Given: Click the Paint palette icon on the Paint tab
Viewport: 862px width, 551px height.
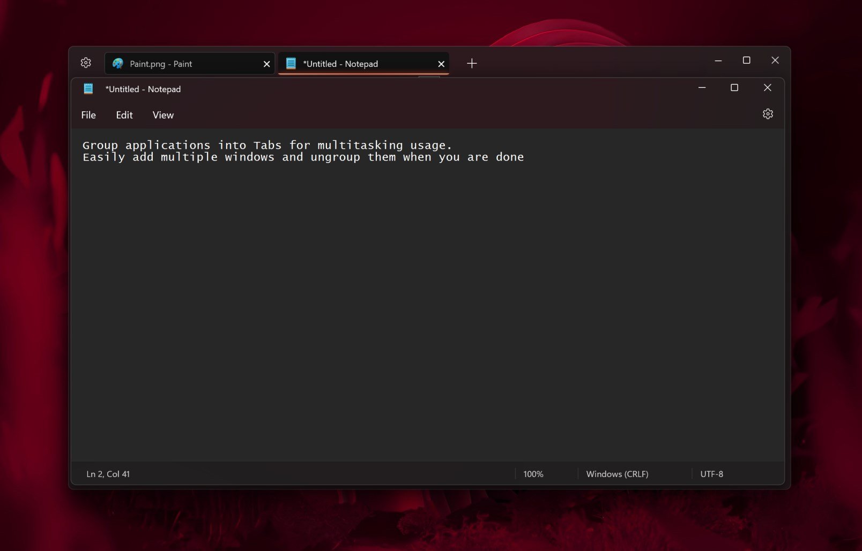Looking at the screenshot, I should [x=119, y=63].
